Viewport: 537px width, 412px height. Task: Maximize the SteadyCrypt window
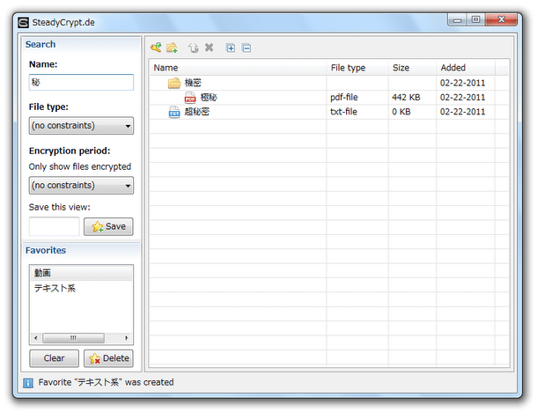point(475,20)
